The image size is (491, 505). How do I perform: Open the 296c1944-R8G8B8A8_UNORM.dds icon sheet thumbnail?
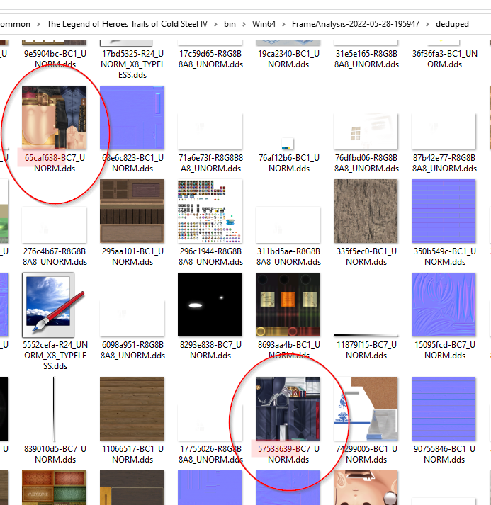pos(210,211)
